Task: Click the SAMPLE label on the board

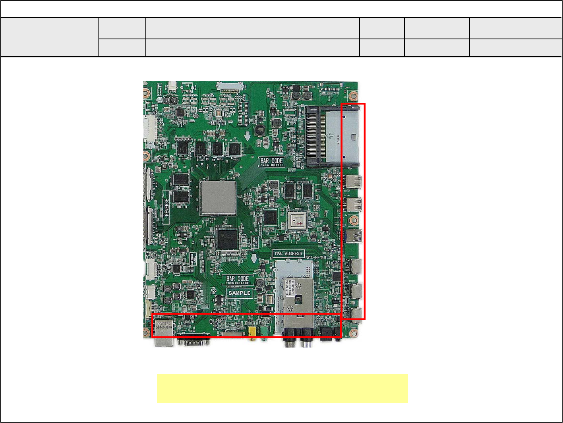Action: pos(240,293)
